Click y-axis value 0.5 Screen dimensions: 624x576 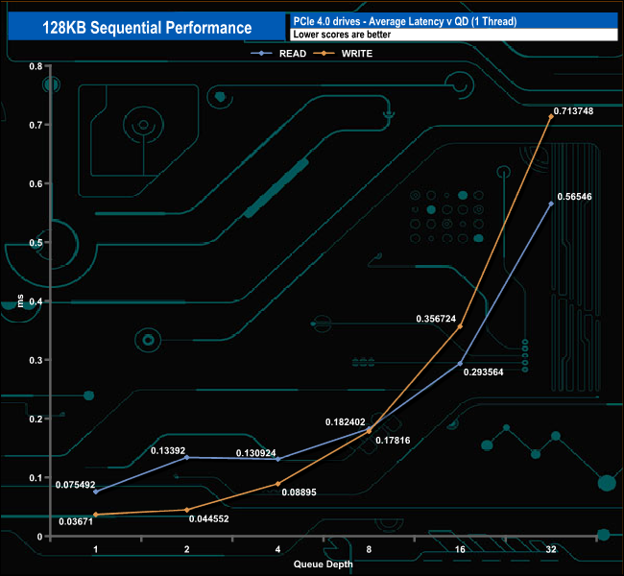pos(36,243)
